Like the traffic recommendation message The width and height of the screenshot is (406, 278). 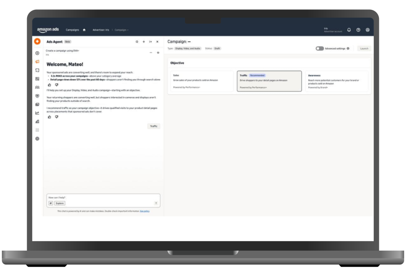click(50, 117)
